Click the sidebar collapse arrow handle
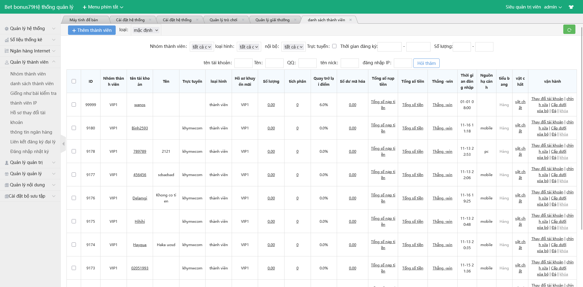The width and height of the screenshot is (583, 287). [x=63, y=144]
